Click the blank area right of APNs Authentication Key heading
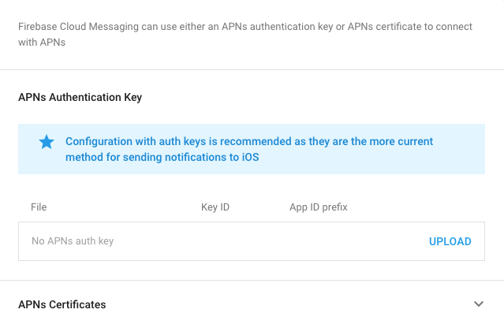 (315, 98)
